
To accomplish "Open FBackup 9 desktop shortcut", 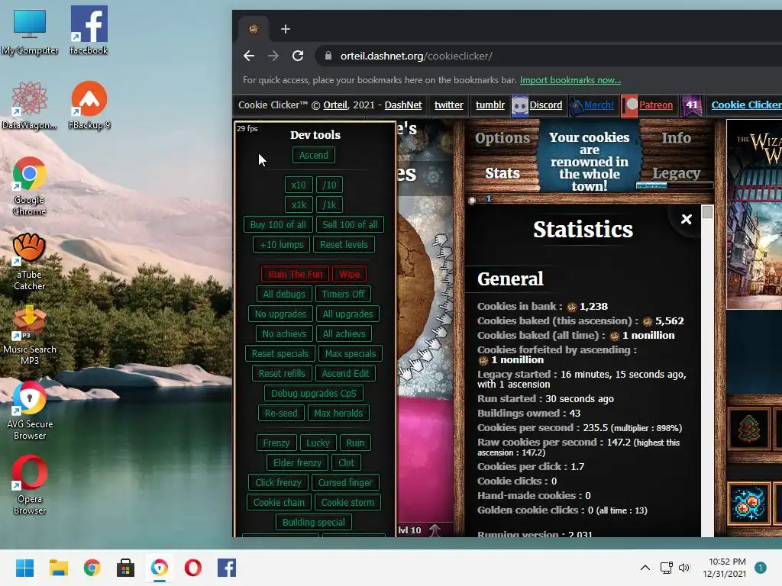I will (x=89, y=105).
